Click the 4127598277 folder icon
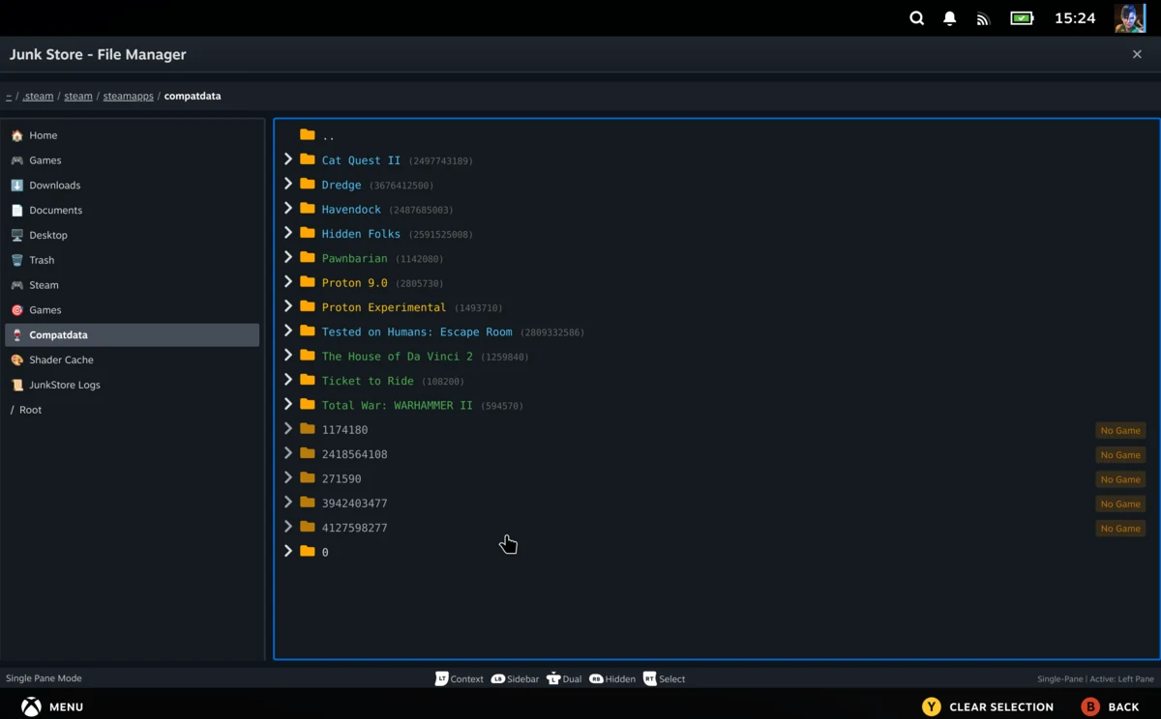Screen dimensions: 1161x719 tap(308, 527)
